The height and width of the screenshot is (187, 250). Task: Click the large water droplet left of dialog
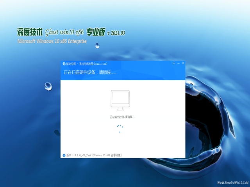tap(48, 86)
